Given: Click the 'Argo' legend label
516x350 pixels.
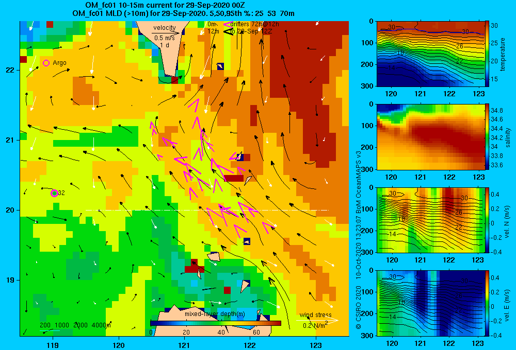Looking at the screenshot, I should coord(59,63).
